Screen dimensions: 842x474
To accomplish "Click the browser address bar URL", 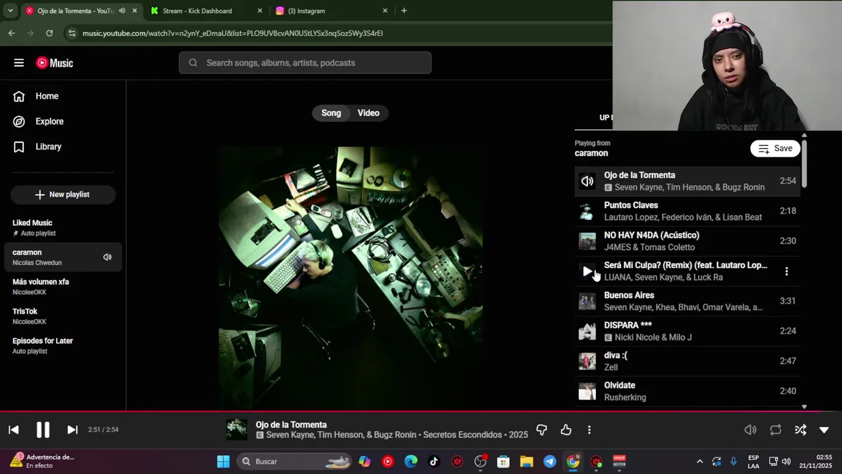I will point(232,33).
